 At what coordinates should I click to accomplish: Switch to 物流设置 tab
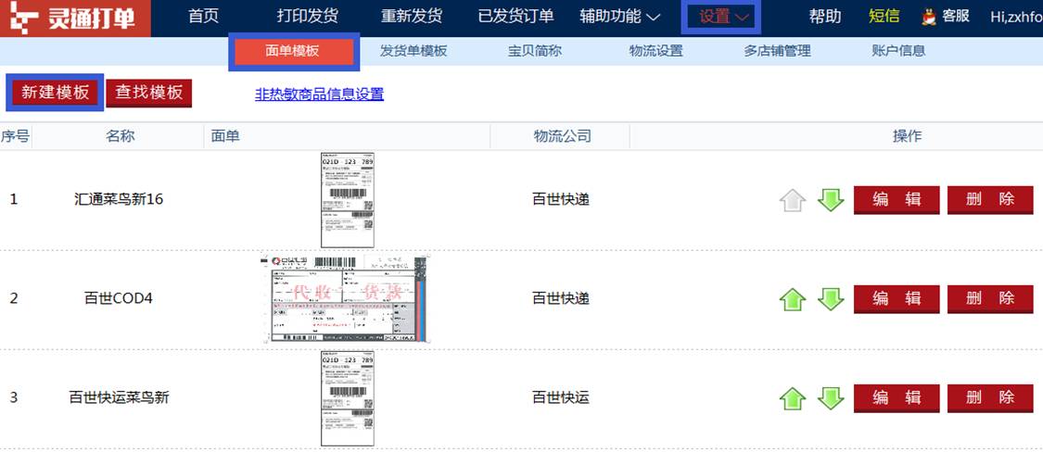pos(655,51)
